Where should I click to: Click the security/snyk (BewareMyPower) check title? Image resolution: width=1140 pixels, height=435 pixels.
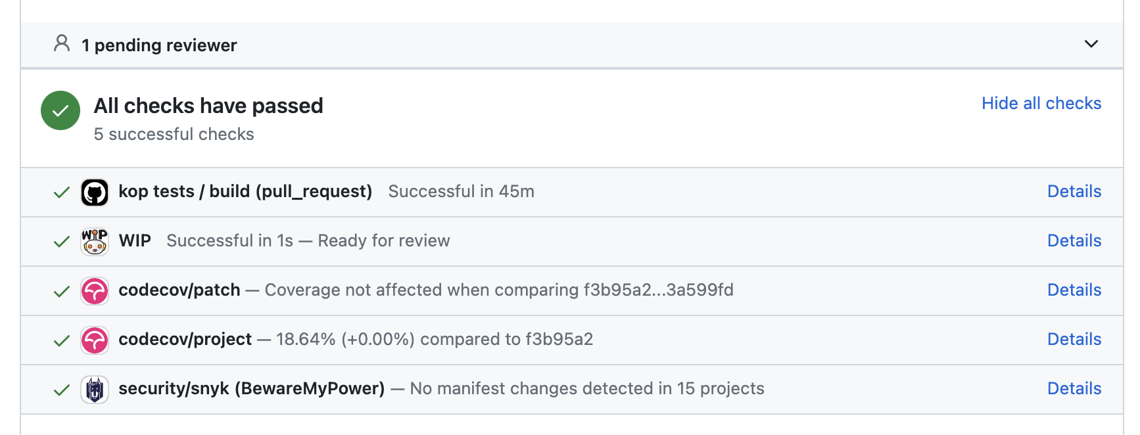coord(251,388)
